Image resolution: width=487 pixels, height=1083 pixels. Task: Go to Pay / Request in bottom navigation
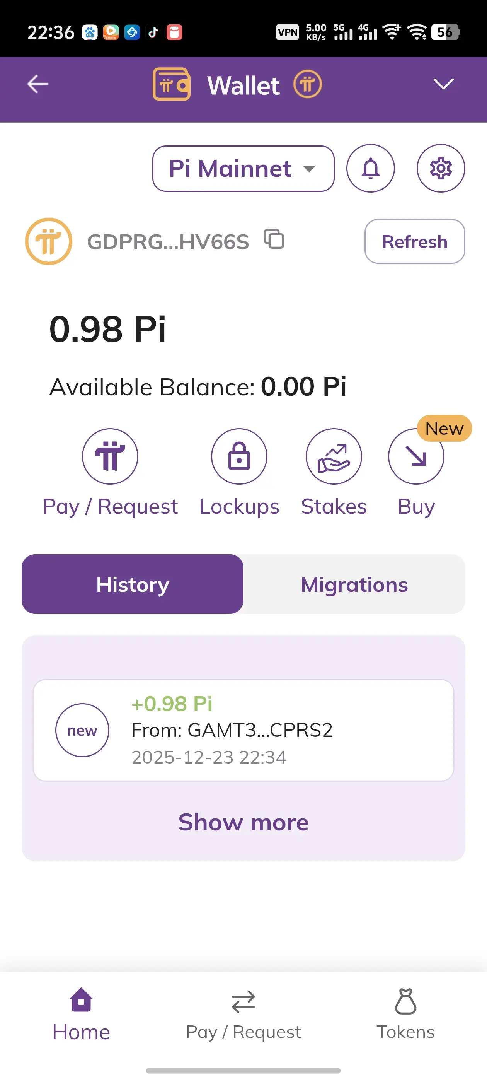click(243, 1014)
